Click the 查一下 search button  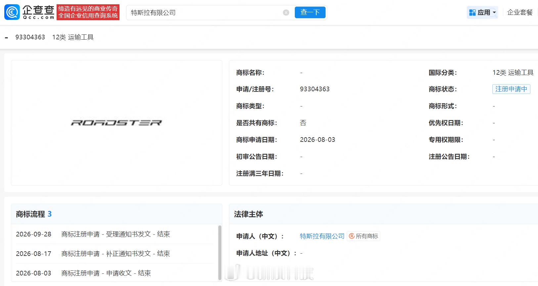(x=310, y=13)
